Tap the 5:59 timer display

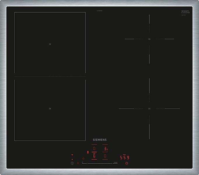pyautogui.click(x=125, y=157)
